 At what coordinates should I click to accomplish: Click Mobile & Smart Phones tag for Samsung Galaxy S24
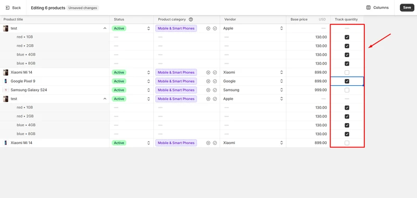176,90
